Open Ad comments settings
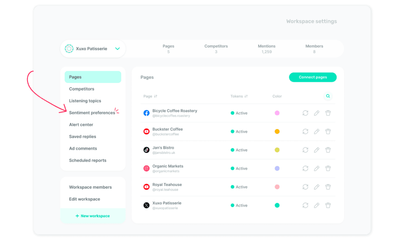This screenshot has height=240, width=404. 83,148
